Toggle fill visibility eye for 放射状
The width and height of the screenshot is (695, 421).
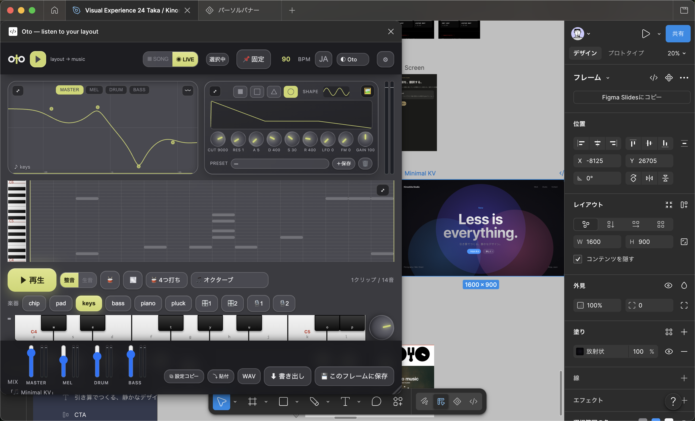coord(669,351)
